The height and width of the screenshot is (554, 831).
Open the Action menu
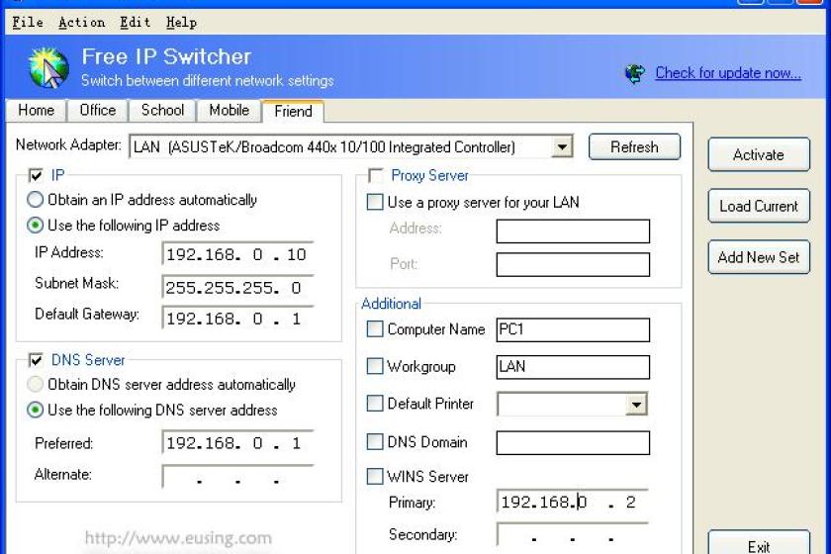click(81, 23)
